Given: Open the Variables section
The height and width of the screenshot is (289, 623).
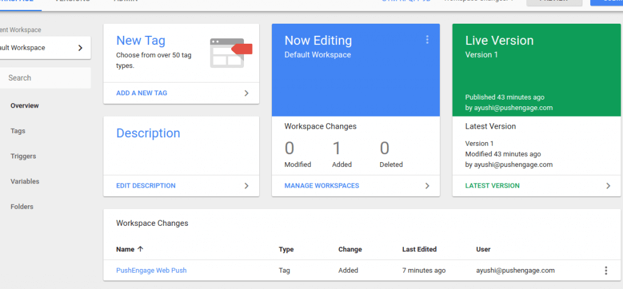Looking at the screenshot, I should [25, 181].
